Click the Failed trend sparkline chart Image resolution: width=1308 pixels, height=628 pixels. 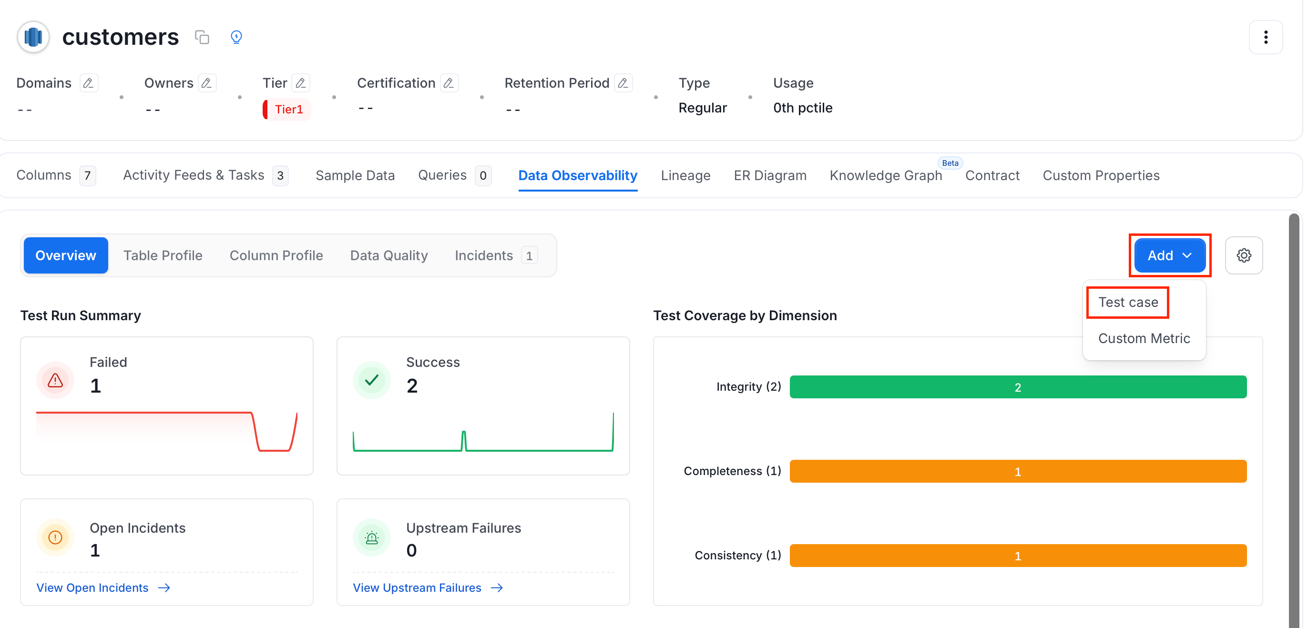click(166, 432)
